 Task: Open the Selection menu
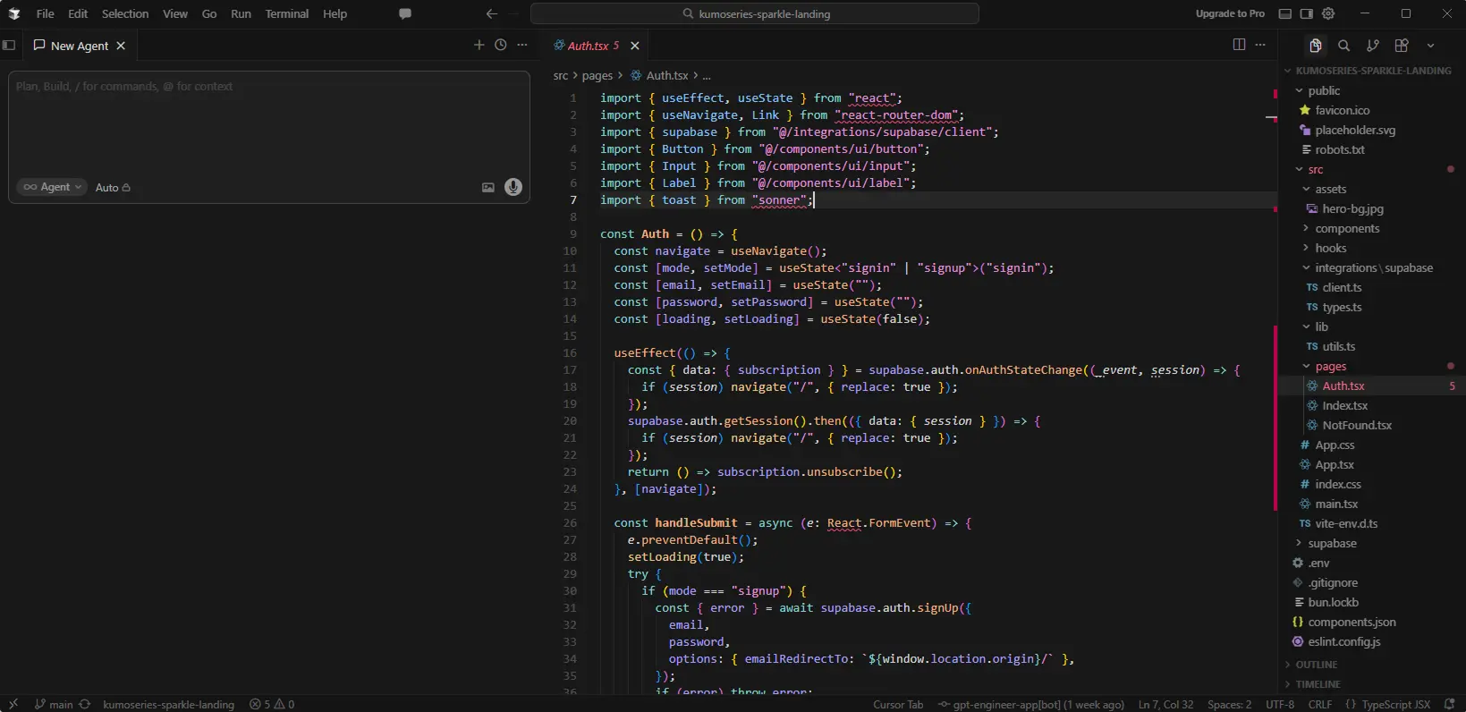coord(125,13)
